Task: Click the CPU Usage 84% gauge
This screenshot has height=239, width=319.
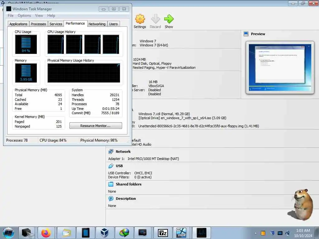Action: [x=26, y=44]
